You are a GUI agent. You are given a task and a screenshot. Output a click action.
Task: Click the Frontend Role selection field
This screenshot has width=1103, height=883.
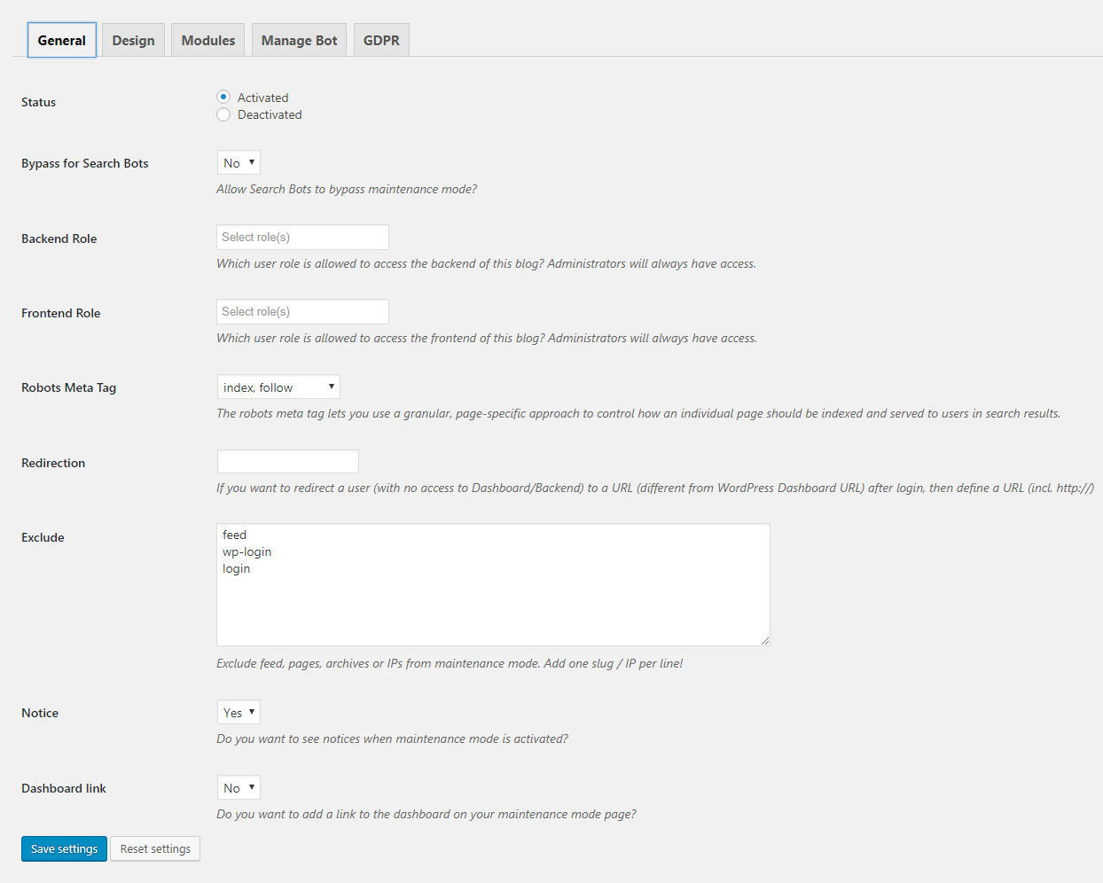(302, 311)
